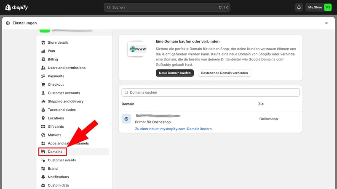Click Bestehende Domain verbinden button

pos(224,73)
